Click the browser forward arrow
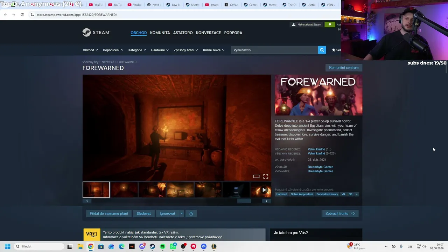The width and height of the screenshot is (448, 252). pyautogui.click(x=14, y=15)
